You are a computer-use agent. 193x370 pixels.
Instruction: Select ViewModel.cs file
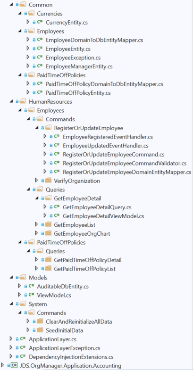(x=54, y=295)
